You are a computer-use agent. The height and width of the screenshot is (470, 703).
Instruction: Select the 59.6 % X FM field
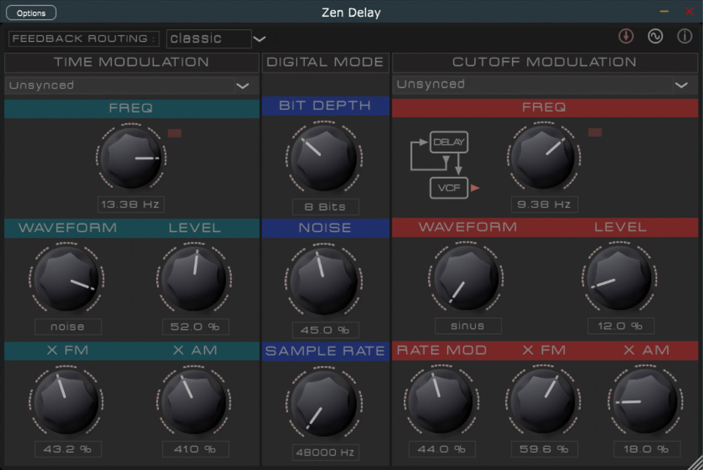click(544, 449)
